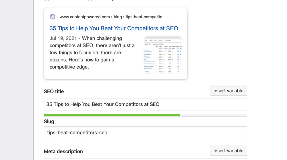
Task: Click the 'Slug' field label
Action: point(49,121)
